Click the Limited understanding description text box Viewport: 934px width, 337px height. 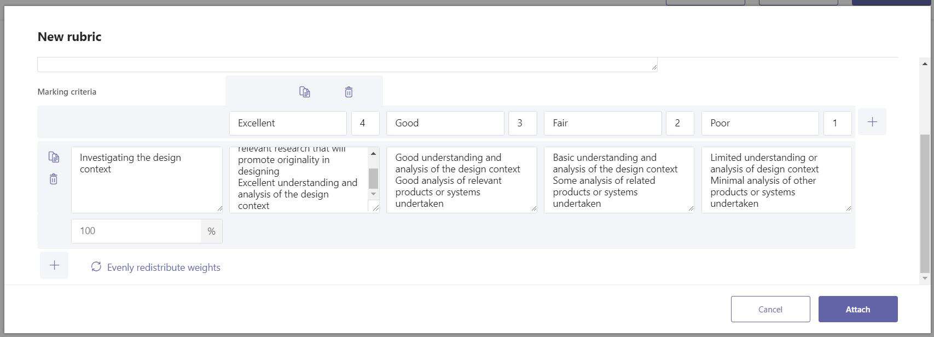point(776,179)
